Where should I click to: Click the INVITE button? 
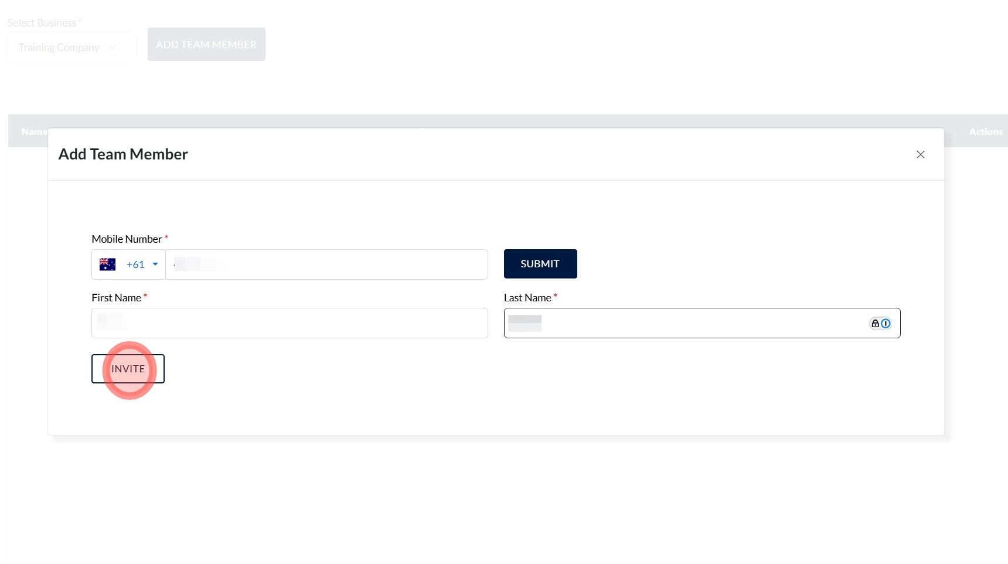(x=128, y=369)
